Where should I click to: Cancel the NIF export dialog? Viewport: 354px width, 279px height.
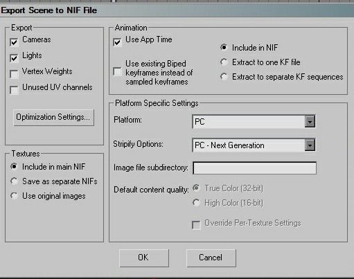tap(211, 258)
